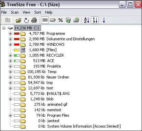142x131 pixels.
Task: Open the View menu
Action: pos(26,12)
